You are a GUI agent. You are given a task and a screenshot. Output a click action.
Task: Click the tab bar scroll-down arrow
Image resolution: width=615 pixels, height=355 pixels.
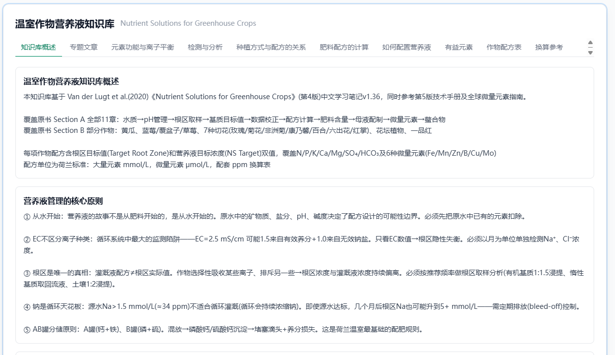[590, 52]
